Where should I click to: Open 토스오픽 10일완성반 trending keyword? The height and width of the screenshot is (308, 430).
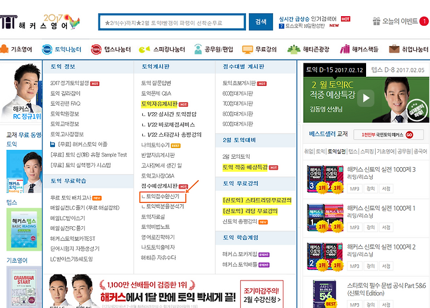pyautogui.click(x=305, y=26)
